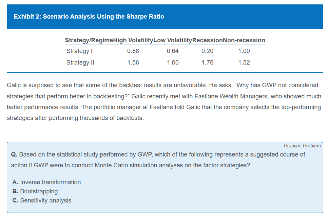Click Strategy I Low Volatility value 0.64

point(173,51)
